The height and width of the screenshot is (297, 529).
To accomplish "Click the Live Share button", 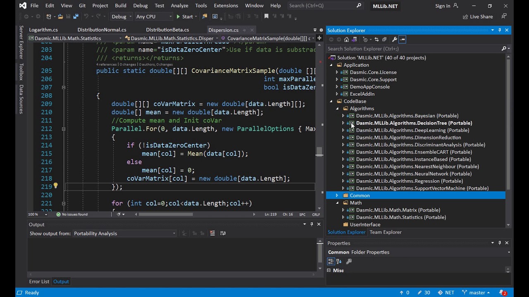I will (478, 16).
